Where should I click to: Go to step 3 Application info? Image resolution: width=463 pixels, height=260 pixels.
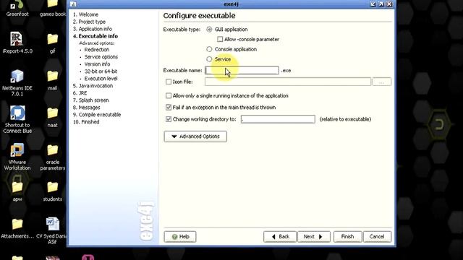pyautogui.click(x=93, y=29)
